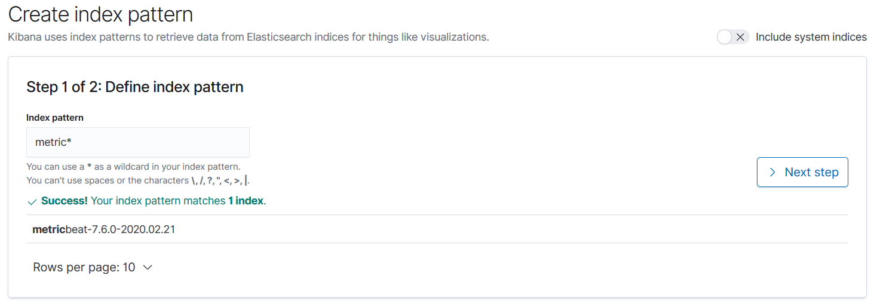
Task: Click the Kibana index patterns description text
Action: (x=248, y=37)
